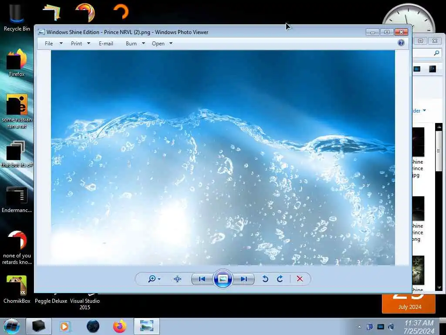Select the 'that but its c#' desktop icon
Image resolution: width=446 pixels, height=335 pixels.
[x=17, y=154]
